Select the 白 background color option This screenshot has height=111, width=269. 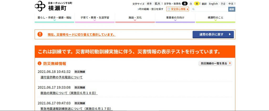coord(191,4)
